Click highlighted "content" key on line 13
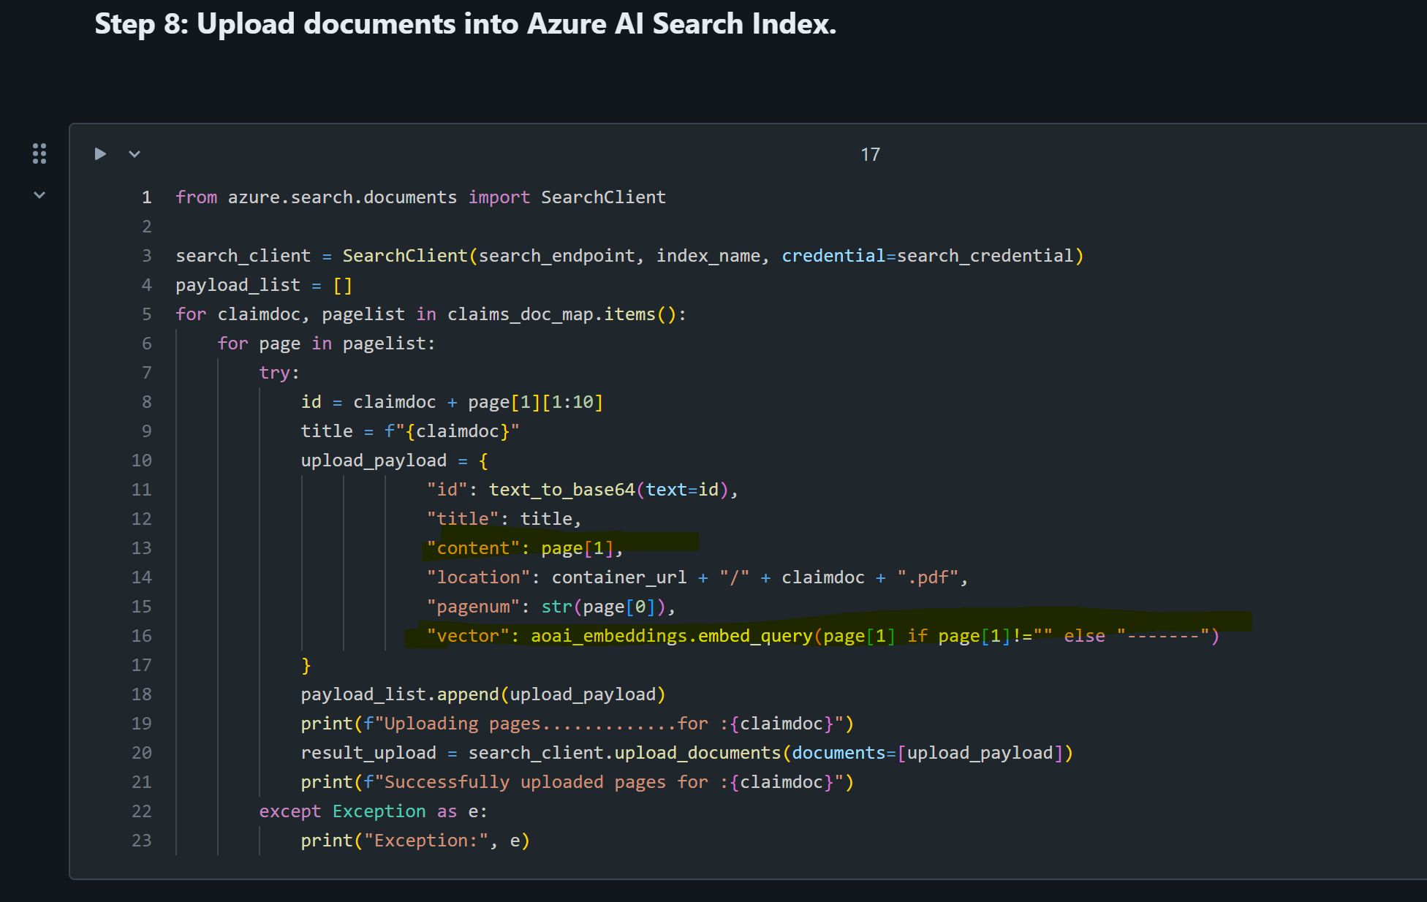Screen dimensions: 1427x902 tap(473, 548)
